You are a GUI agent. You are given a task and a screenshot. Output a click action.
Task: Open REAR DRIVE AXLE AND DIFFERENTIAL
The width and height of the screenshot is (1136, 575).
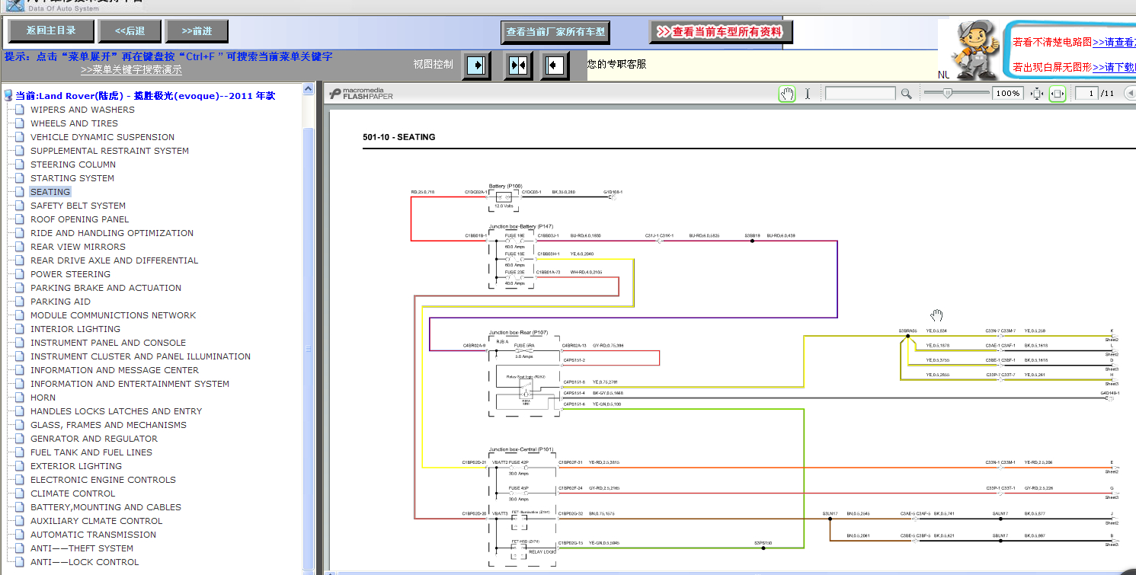pyautogui.click(x=114, y=260)
